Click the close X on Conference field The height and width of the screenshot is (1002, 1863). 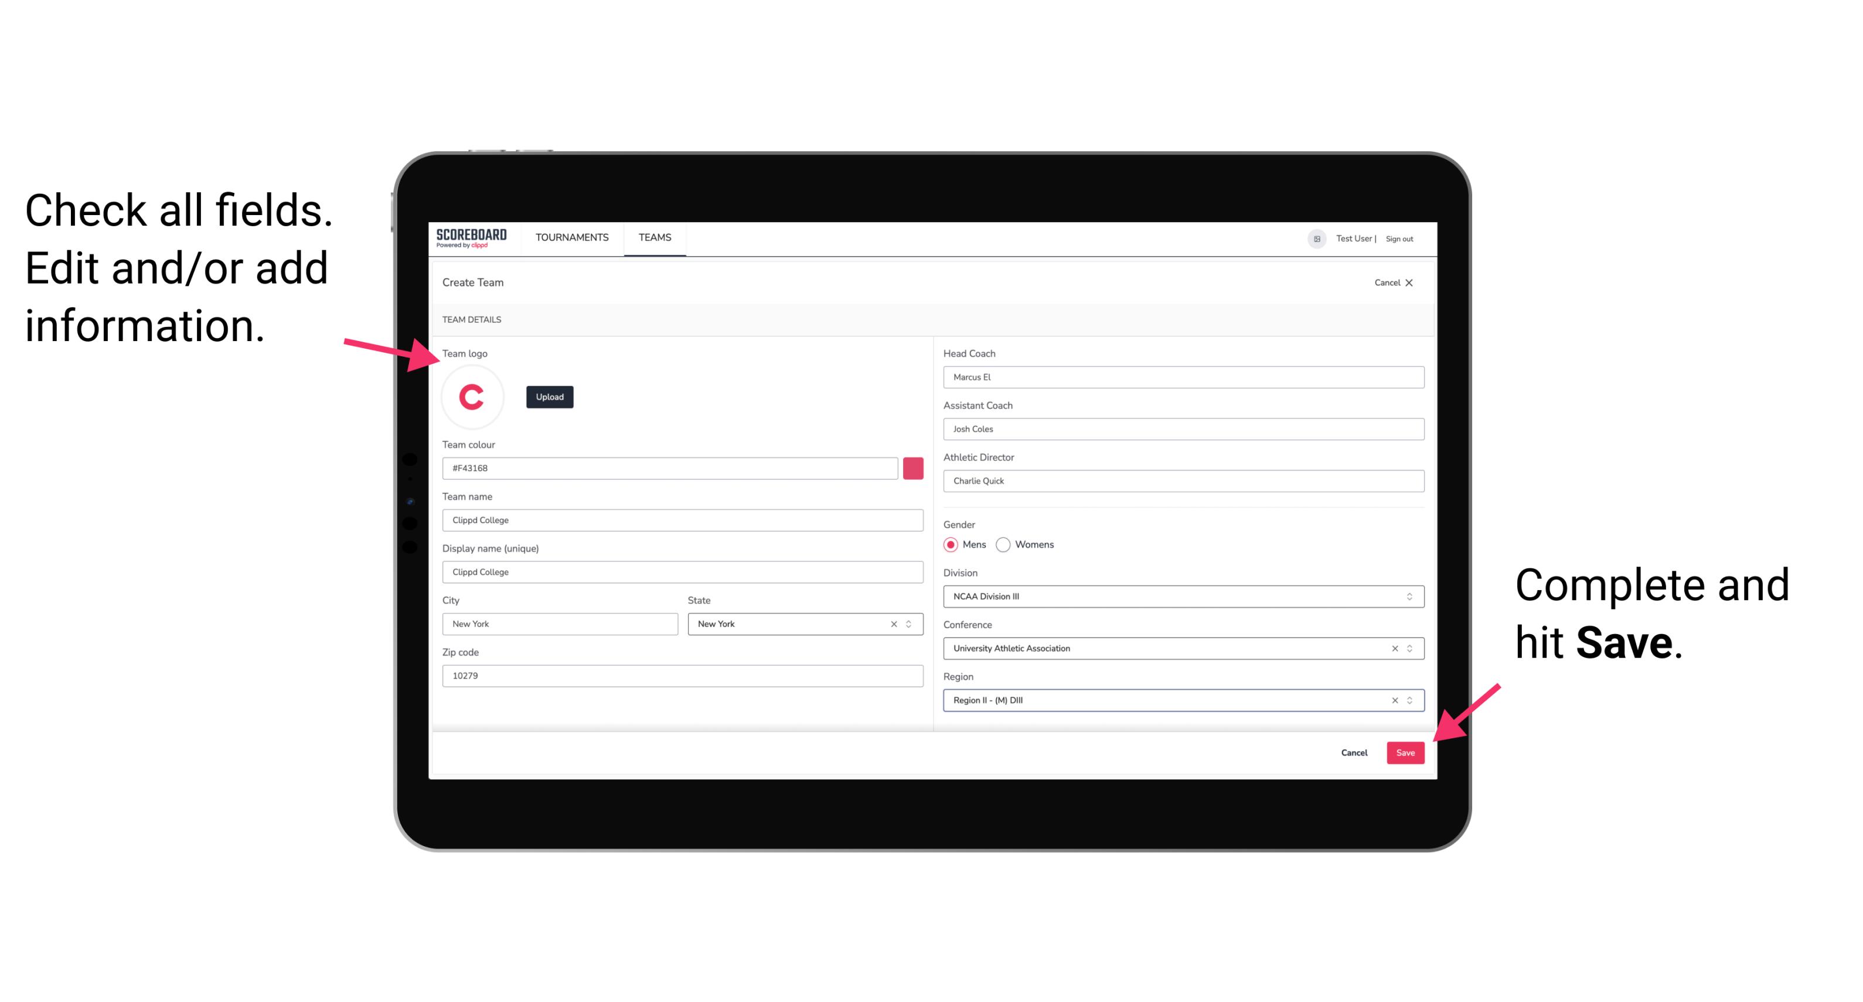[1392, 648]
